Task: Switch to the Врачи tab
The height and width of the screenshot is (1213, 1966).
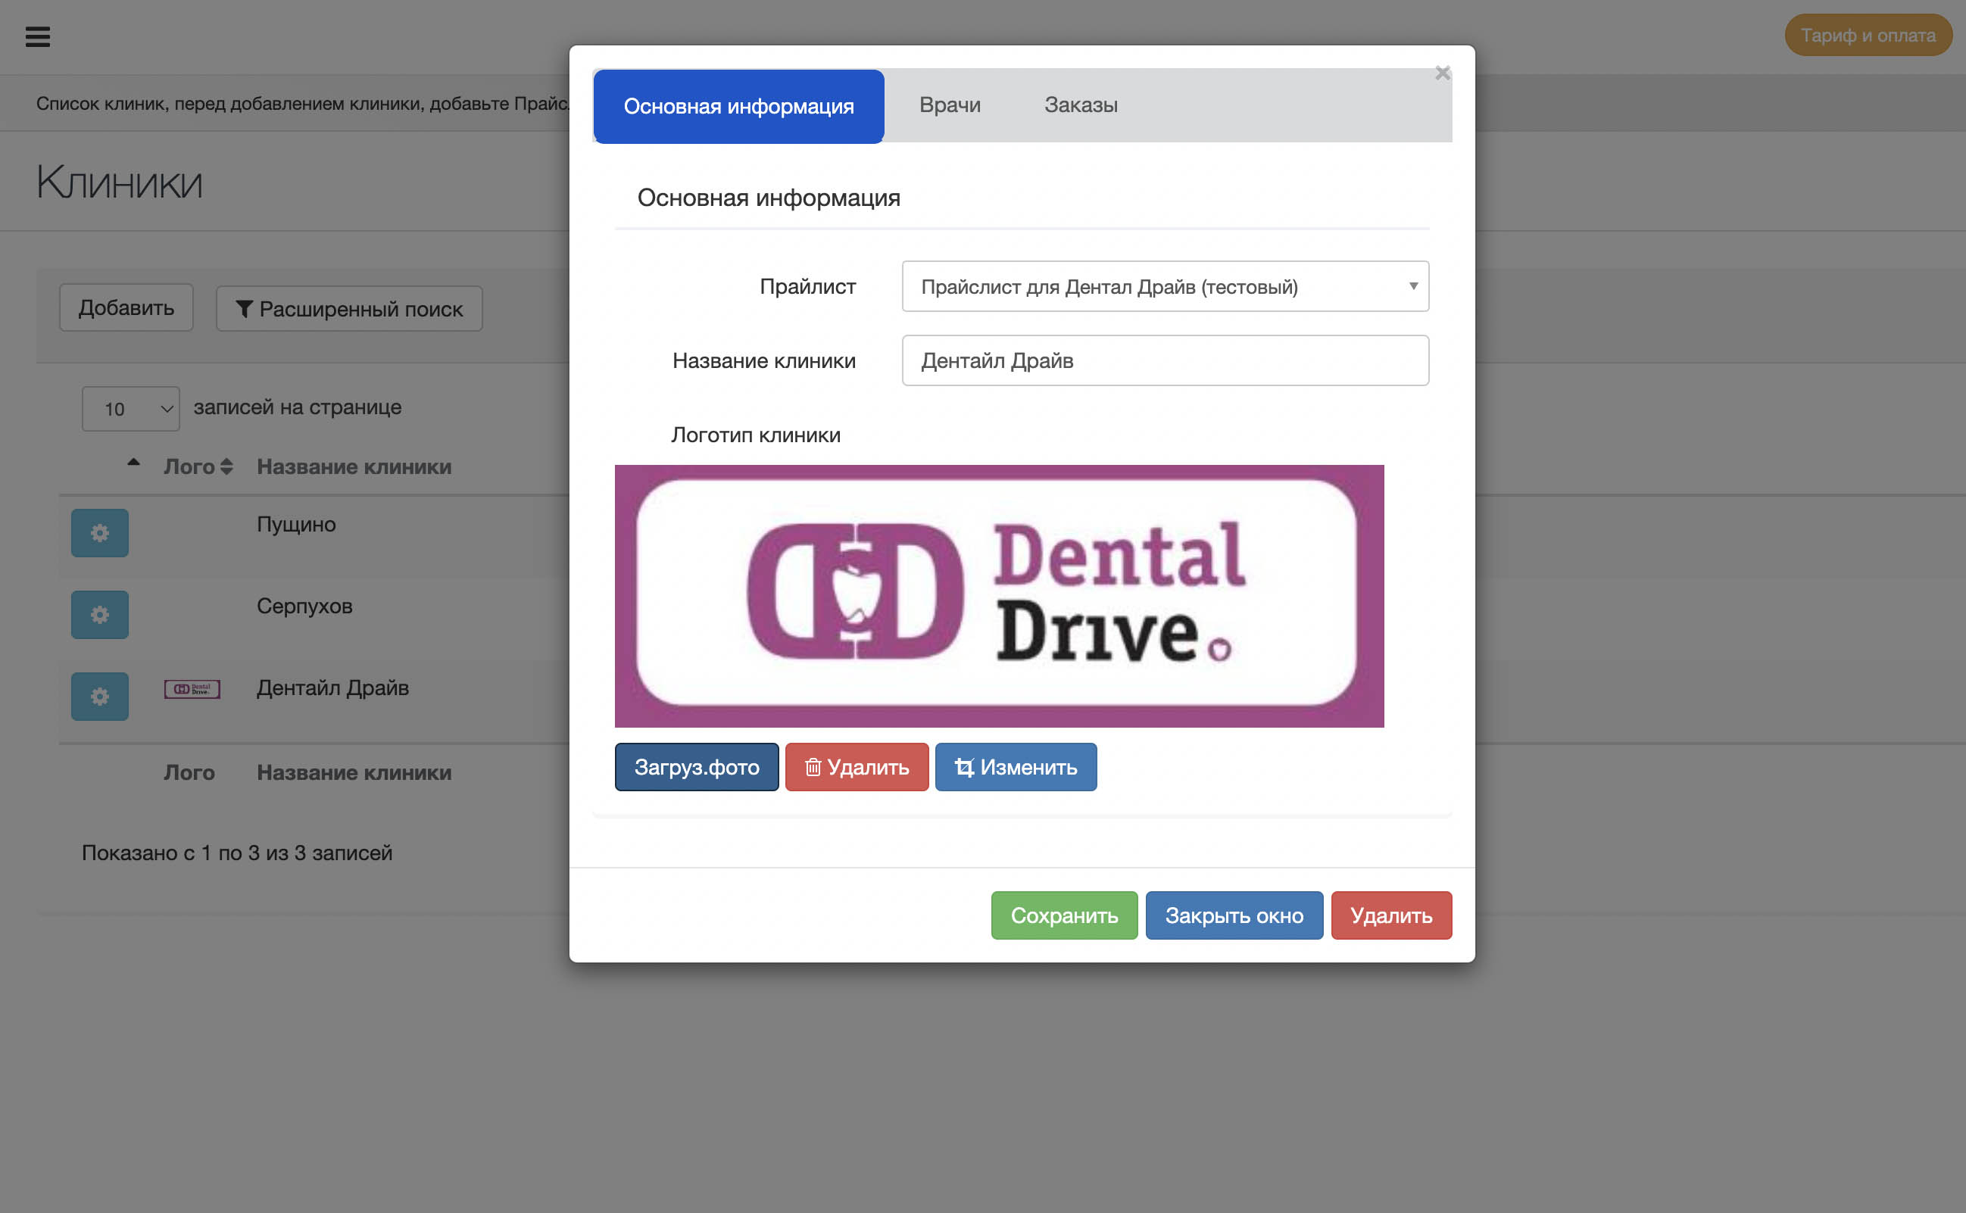Action: tap(949, 105)
